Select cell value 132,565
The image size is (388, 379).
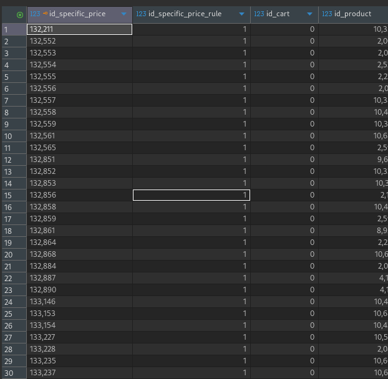pyautogui.click(x=80, y=148)
